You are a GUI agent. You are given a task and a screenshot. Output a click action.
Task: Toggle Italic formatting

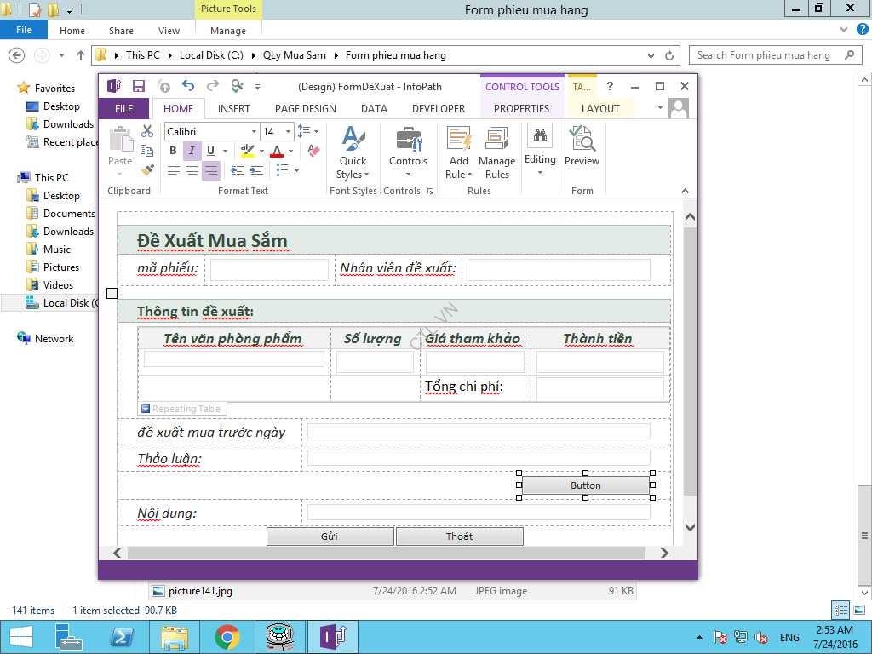(192, 151)
